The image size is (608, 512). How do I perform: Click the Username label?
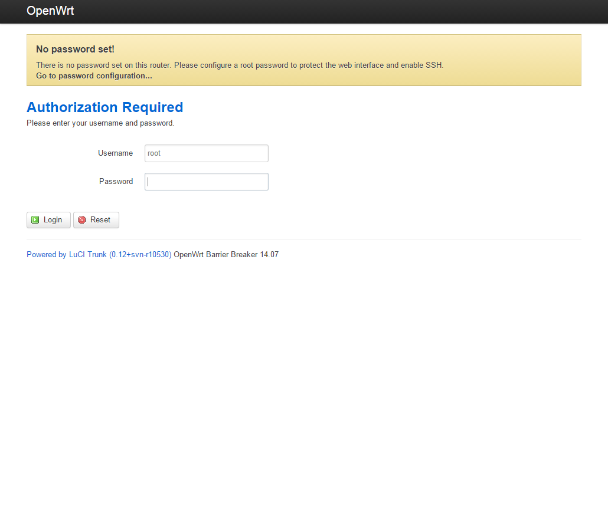point(115,153)
